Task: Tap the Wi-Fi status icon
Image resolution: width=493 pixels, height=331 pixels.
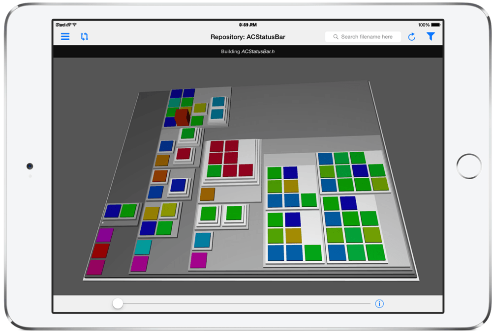Action: point(74,25)
